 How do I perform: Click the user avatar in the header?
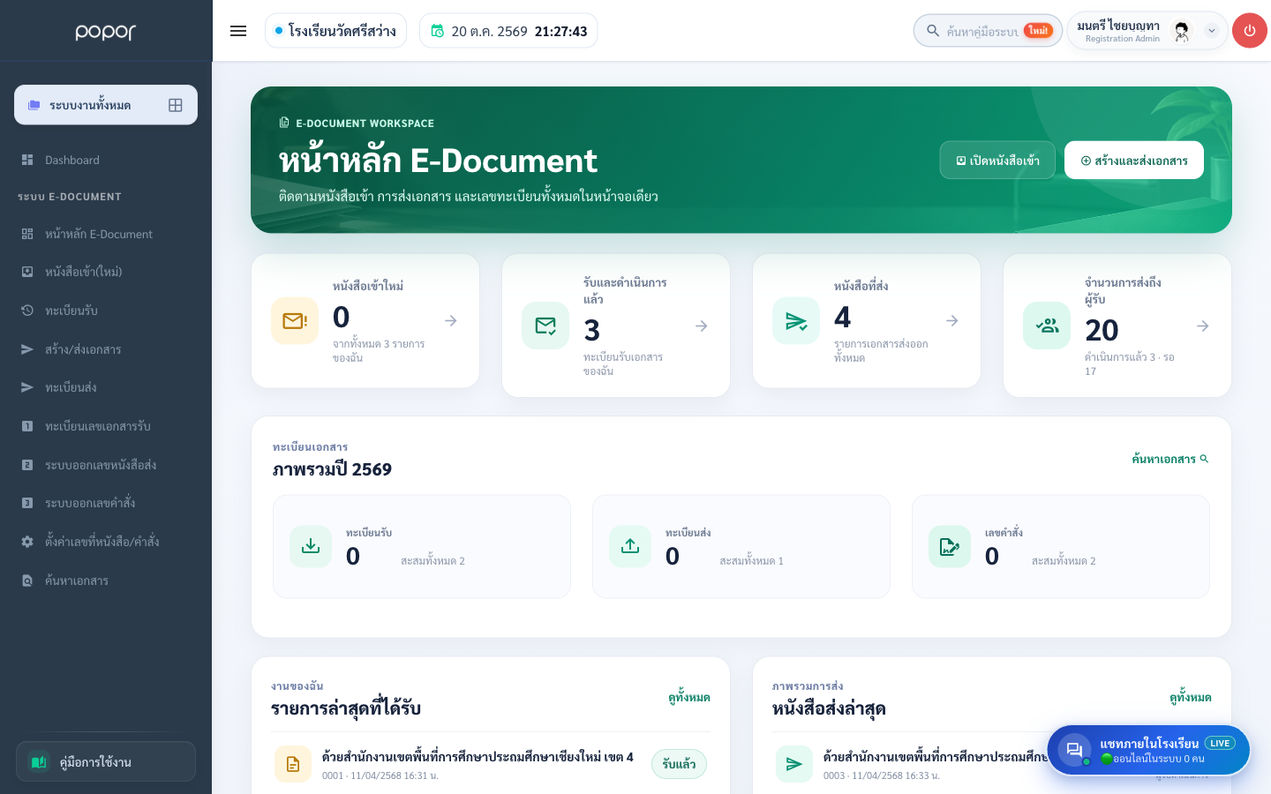(1182, 31)
